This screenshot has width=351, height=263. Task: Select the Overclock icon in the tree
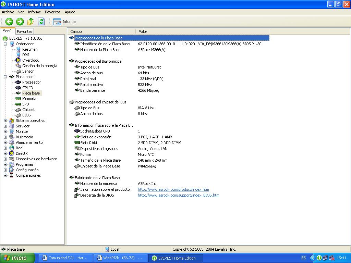(x=18, y=60)
